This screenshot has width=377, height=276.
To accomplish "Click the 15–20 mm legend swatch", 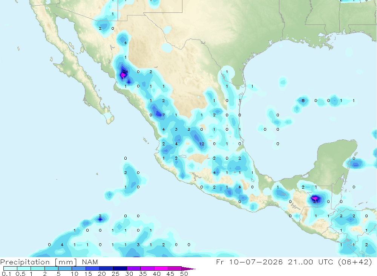I will coord(93,268).
